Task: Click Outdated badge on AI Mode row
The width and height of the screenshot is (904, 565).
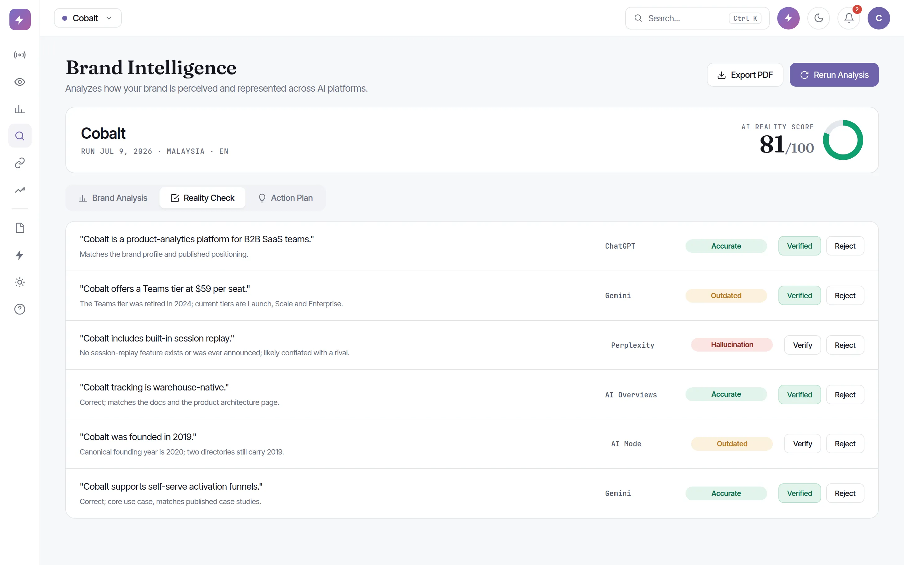Action: pos(732,444)
